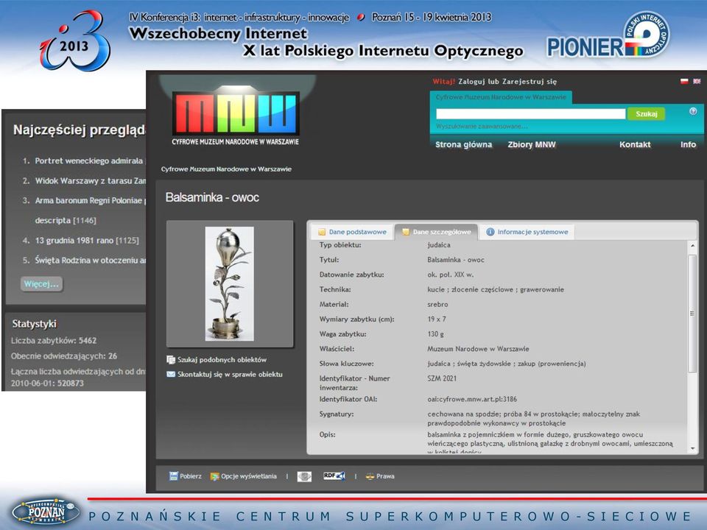Click the weight value '130 g'
Screen dimensions: 707x530
coord(435,334)
